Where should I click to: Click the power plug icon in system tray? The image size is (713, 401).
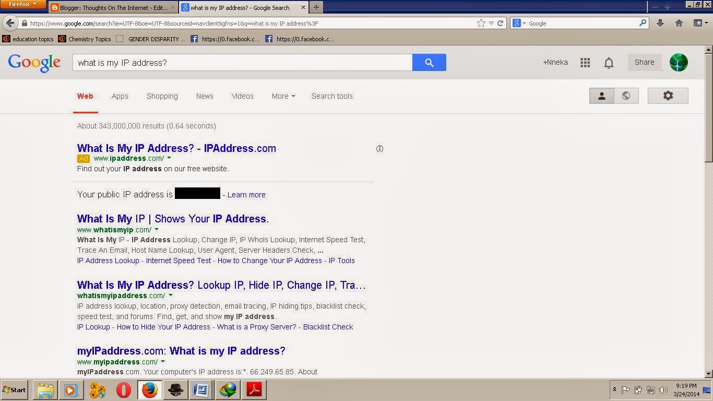click(638, 390)
